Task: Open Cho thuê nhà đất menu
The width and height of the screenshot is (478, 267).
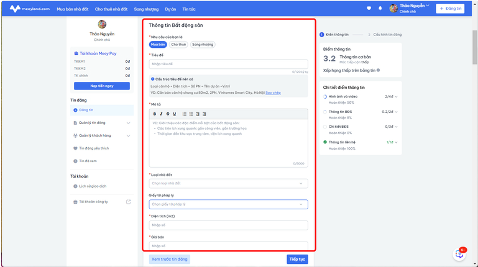Action: [x=111, y=9]
